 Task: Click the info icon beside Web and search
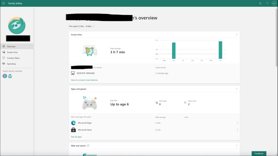click(88, 146)
